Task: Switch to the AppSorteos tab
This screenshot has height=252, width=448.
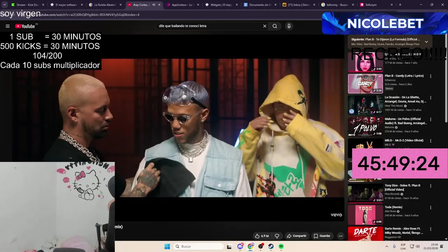Action: click(182, 5)
